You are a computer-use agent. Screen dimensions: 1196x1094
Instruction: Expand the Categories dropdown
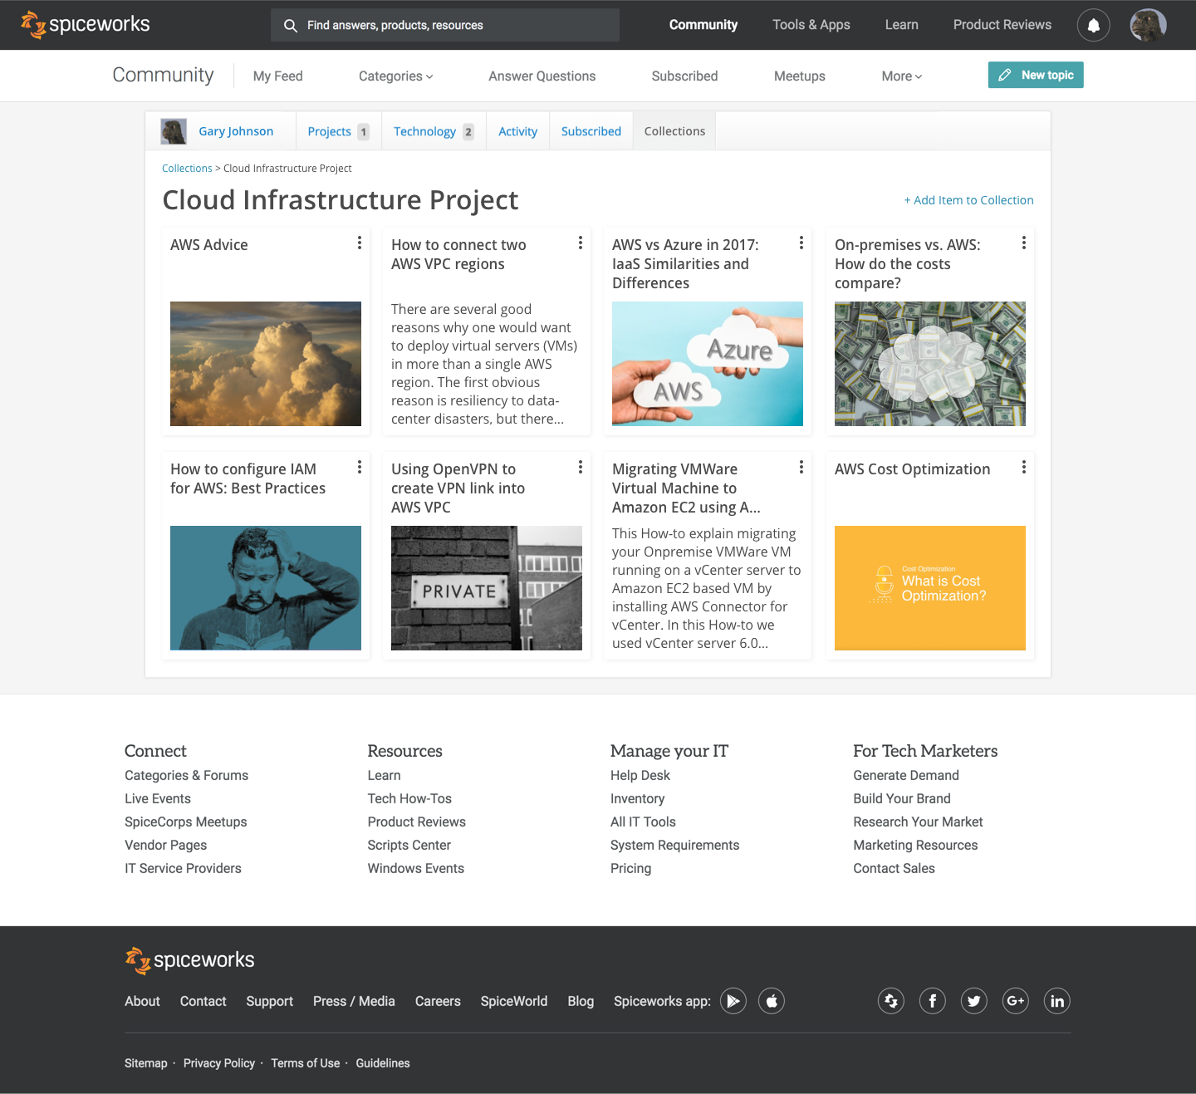pyautogui.click(x=395, y=76)
